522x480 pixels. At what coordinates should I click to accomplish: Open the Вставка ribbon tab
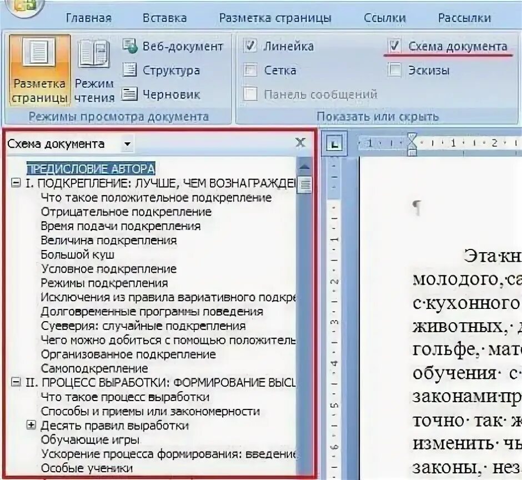(x=164, y=18)
